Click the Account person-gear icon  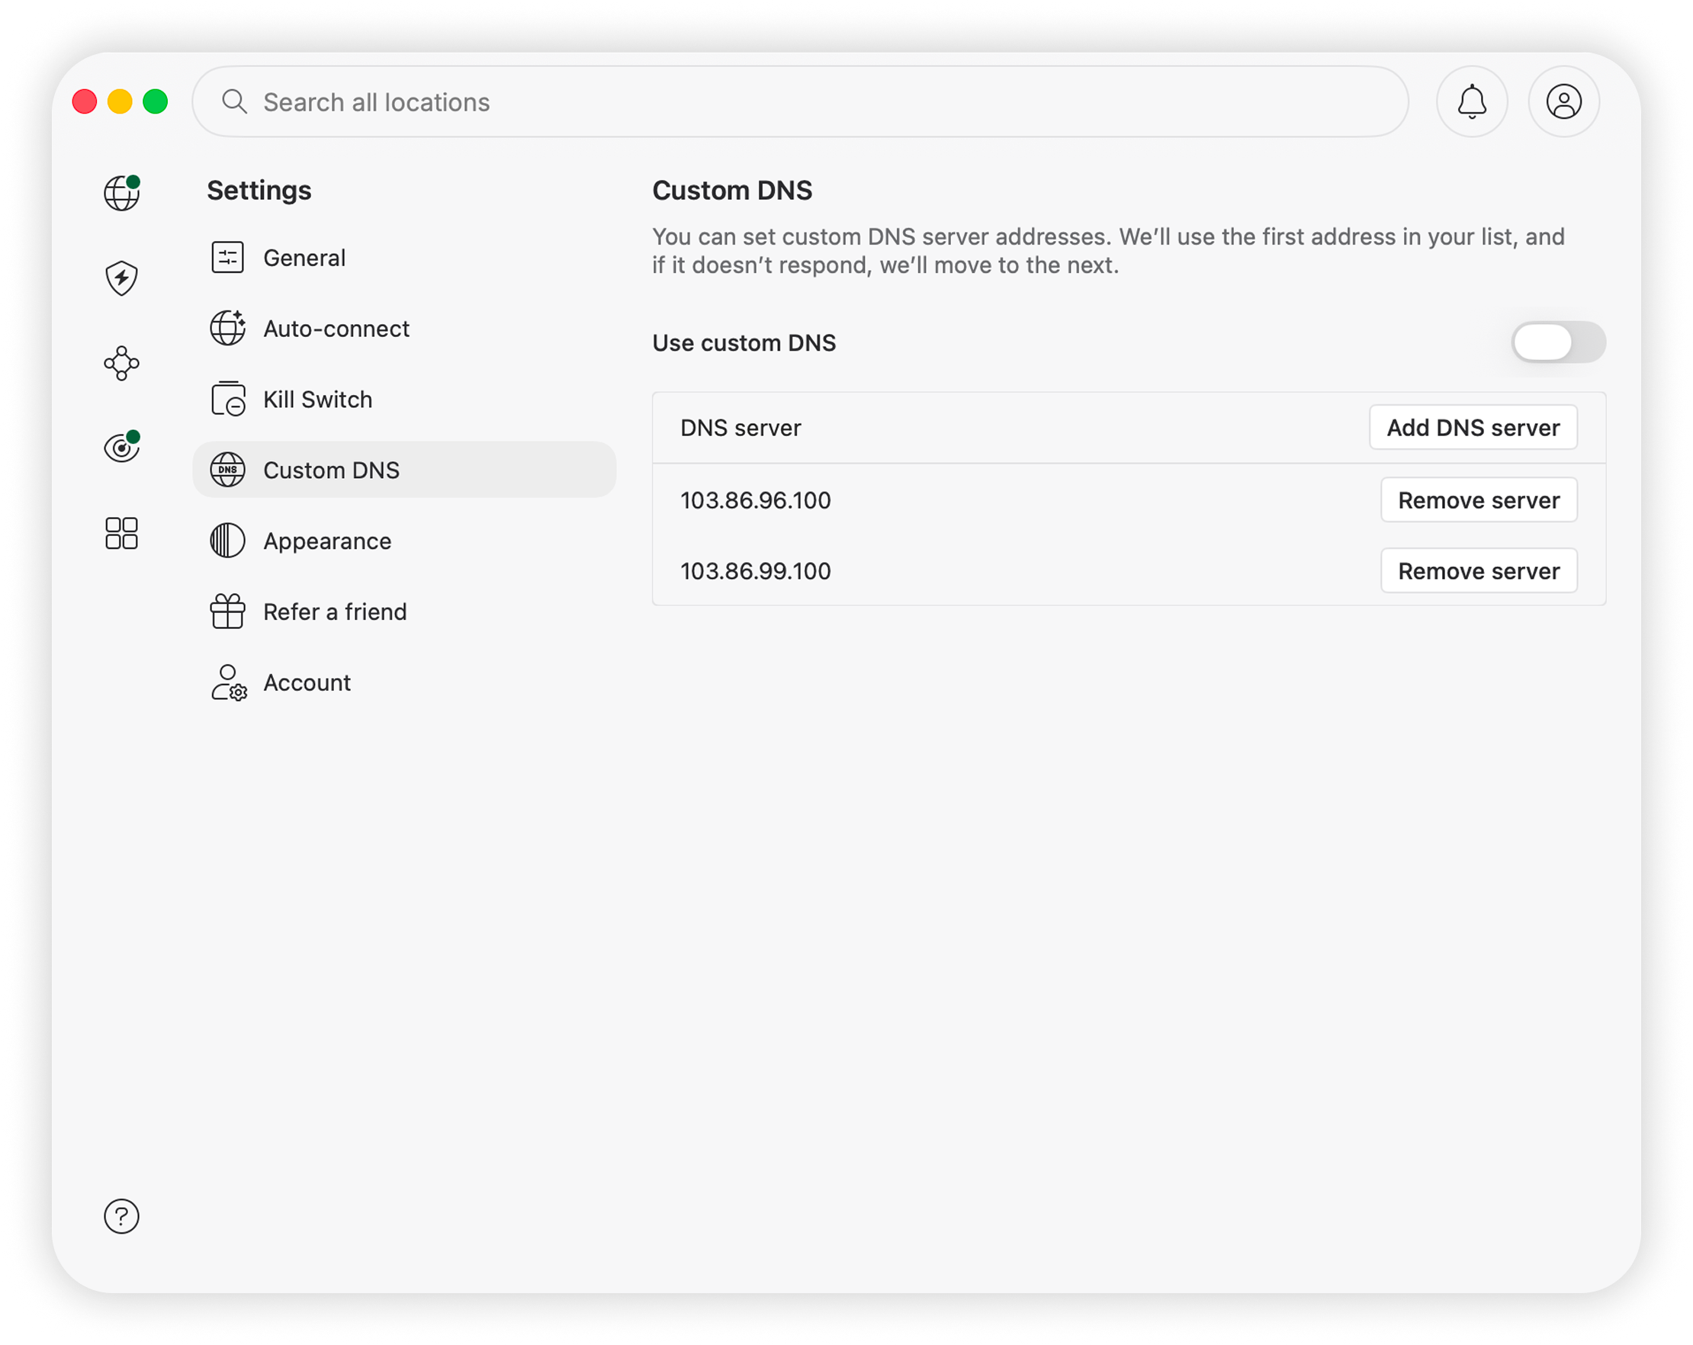point(229,682)
